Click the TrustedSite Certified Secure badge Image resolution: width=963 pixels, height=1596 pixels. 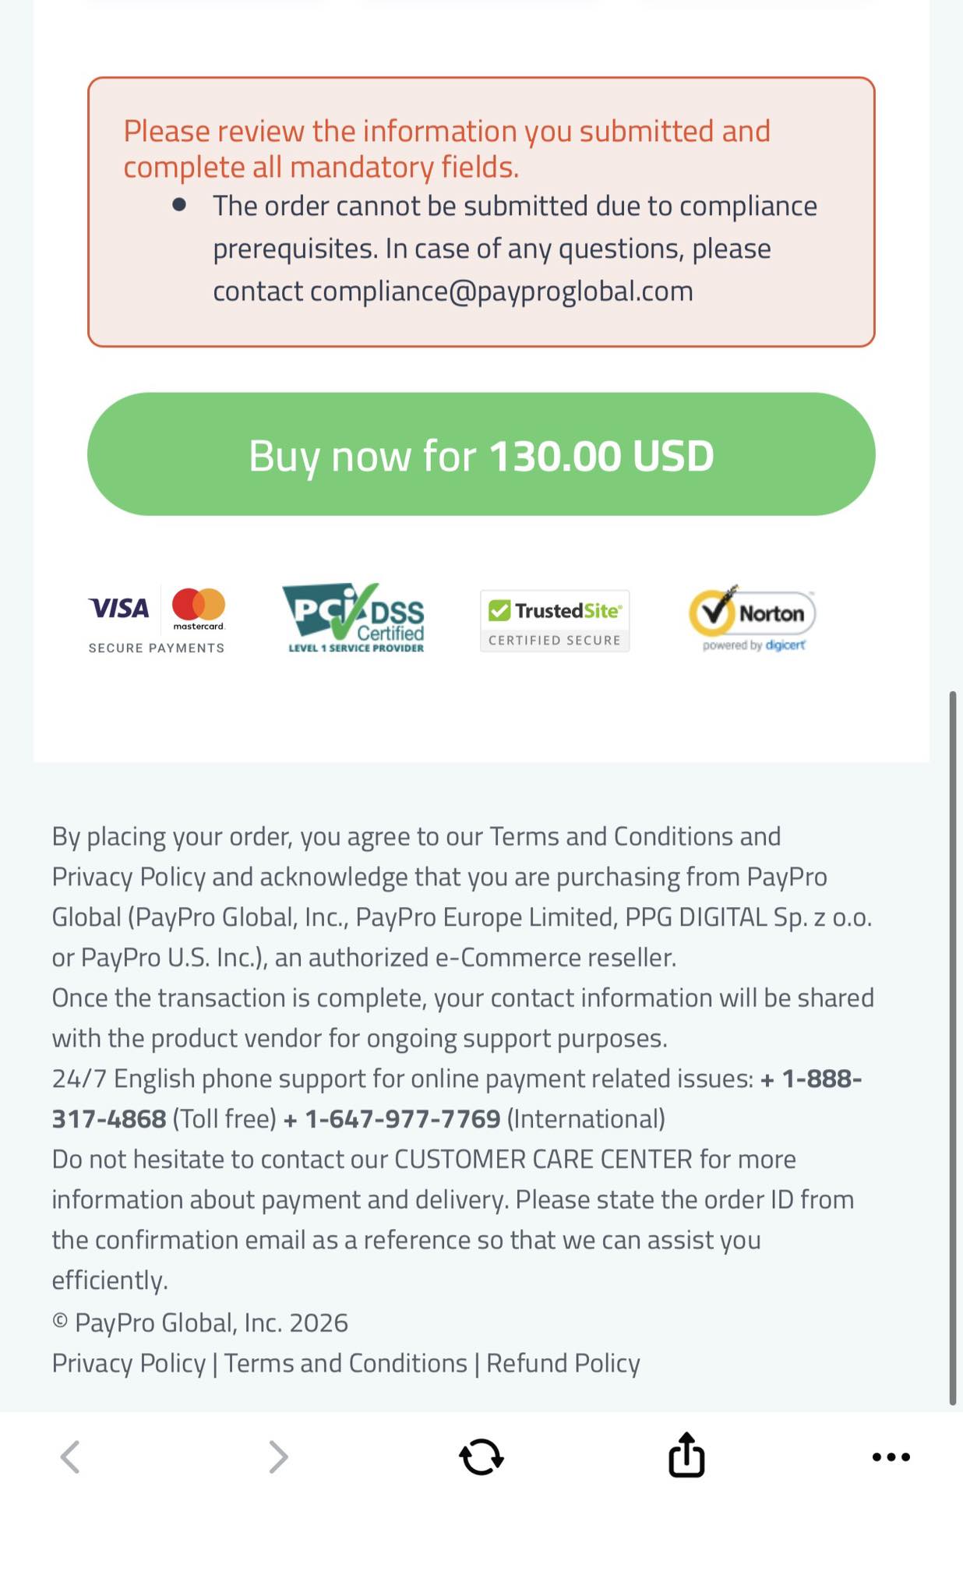(x=554, y=620)
